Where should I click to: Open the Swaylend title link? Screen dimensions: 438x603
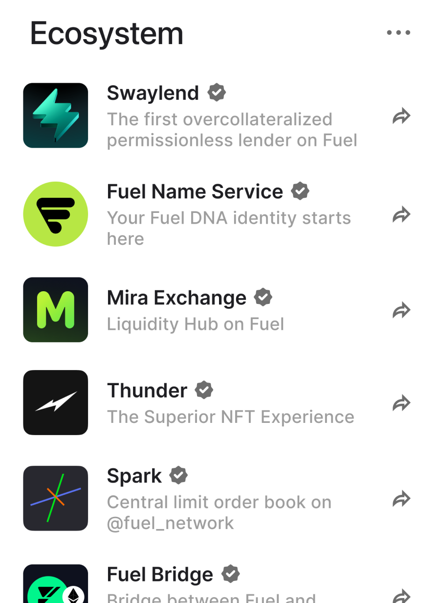pyautogui.click(x=153, y=93)
